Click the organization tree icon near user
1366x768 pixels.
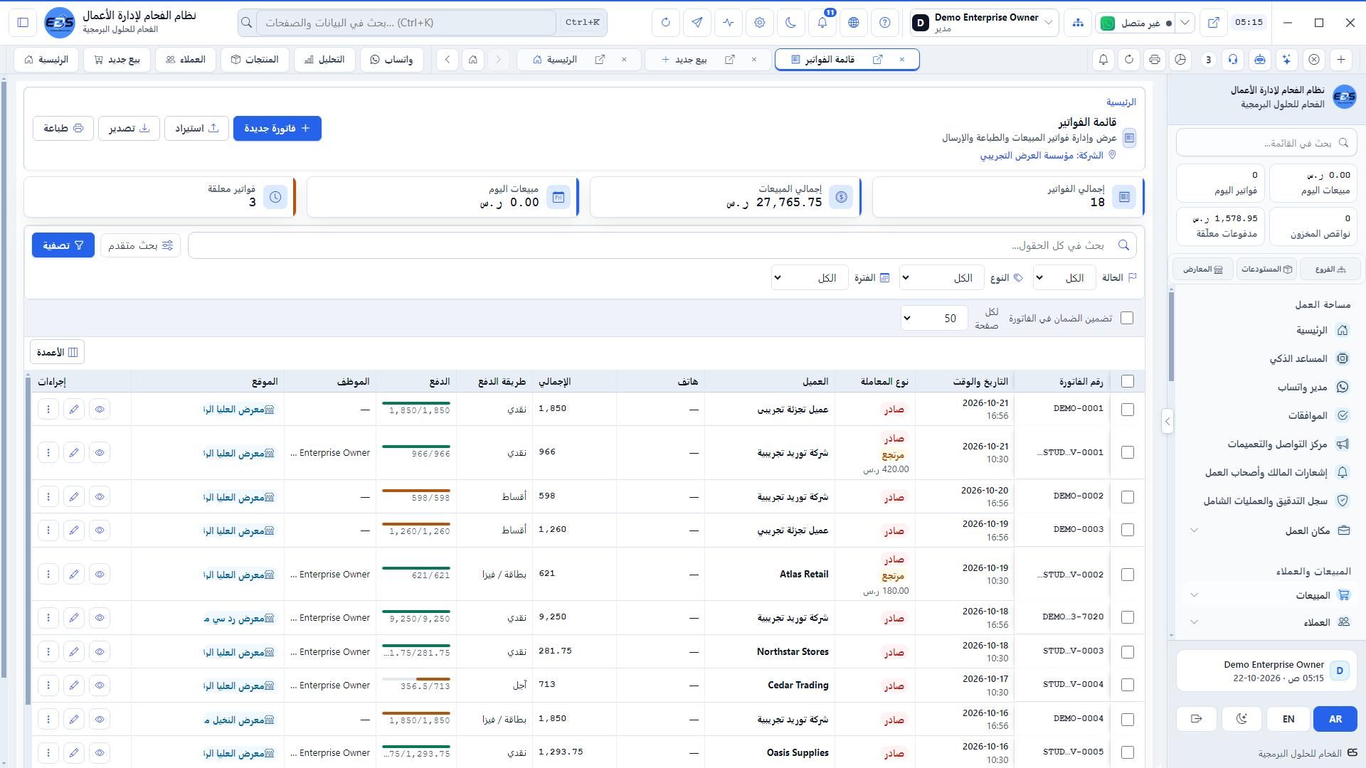tap(1079, 23)
